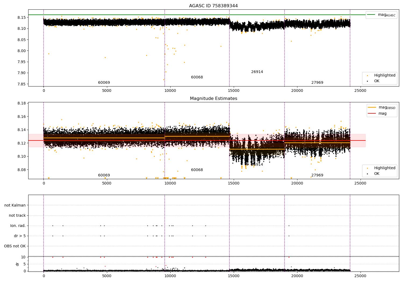Select the 'Ion. rad.' axis label
The height and width of the screenshot is (282, 403).
18,226
